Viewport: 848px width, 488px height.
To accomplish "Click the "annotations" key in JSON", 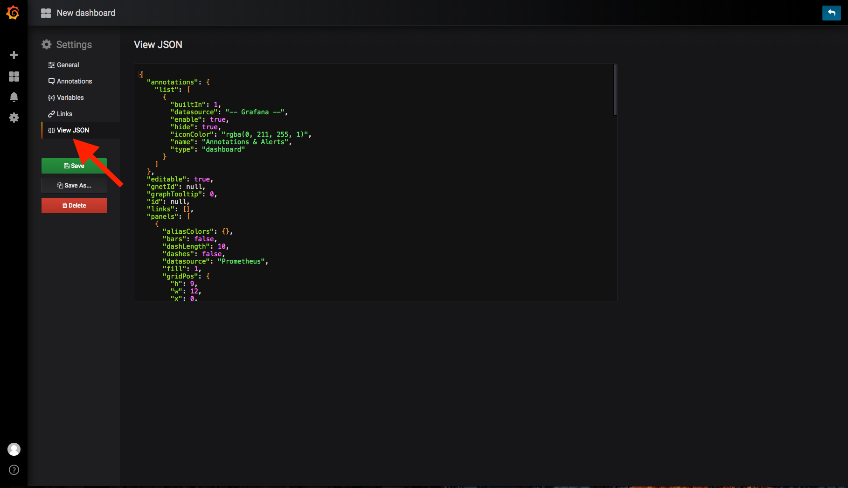I will (x=173, y=82).
